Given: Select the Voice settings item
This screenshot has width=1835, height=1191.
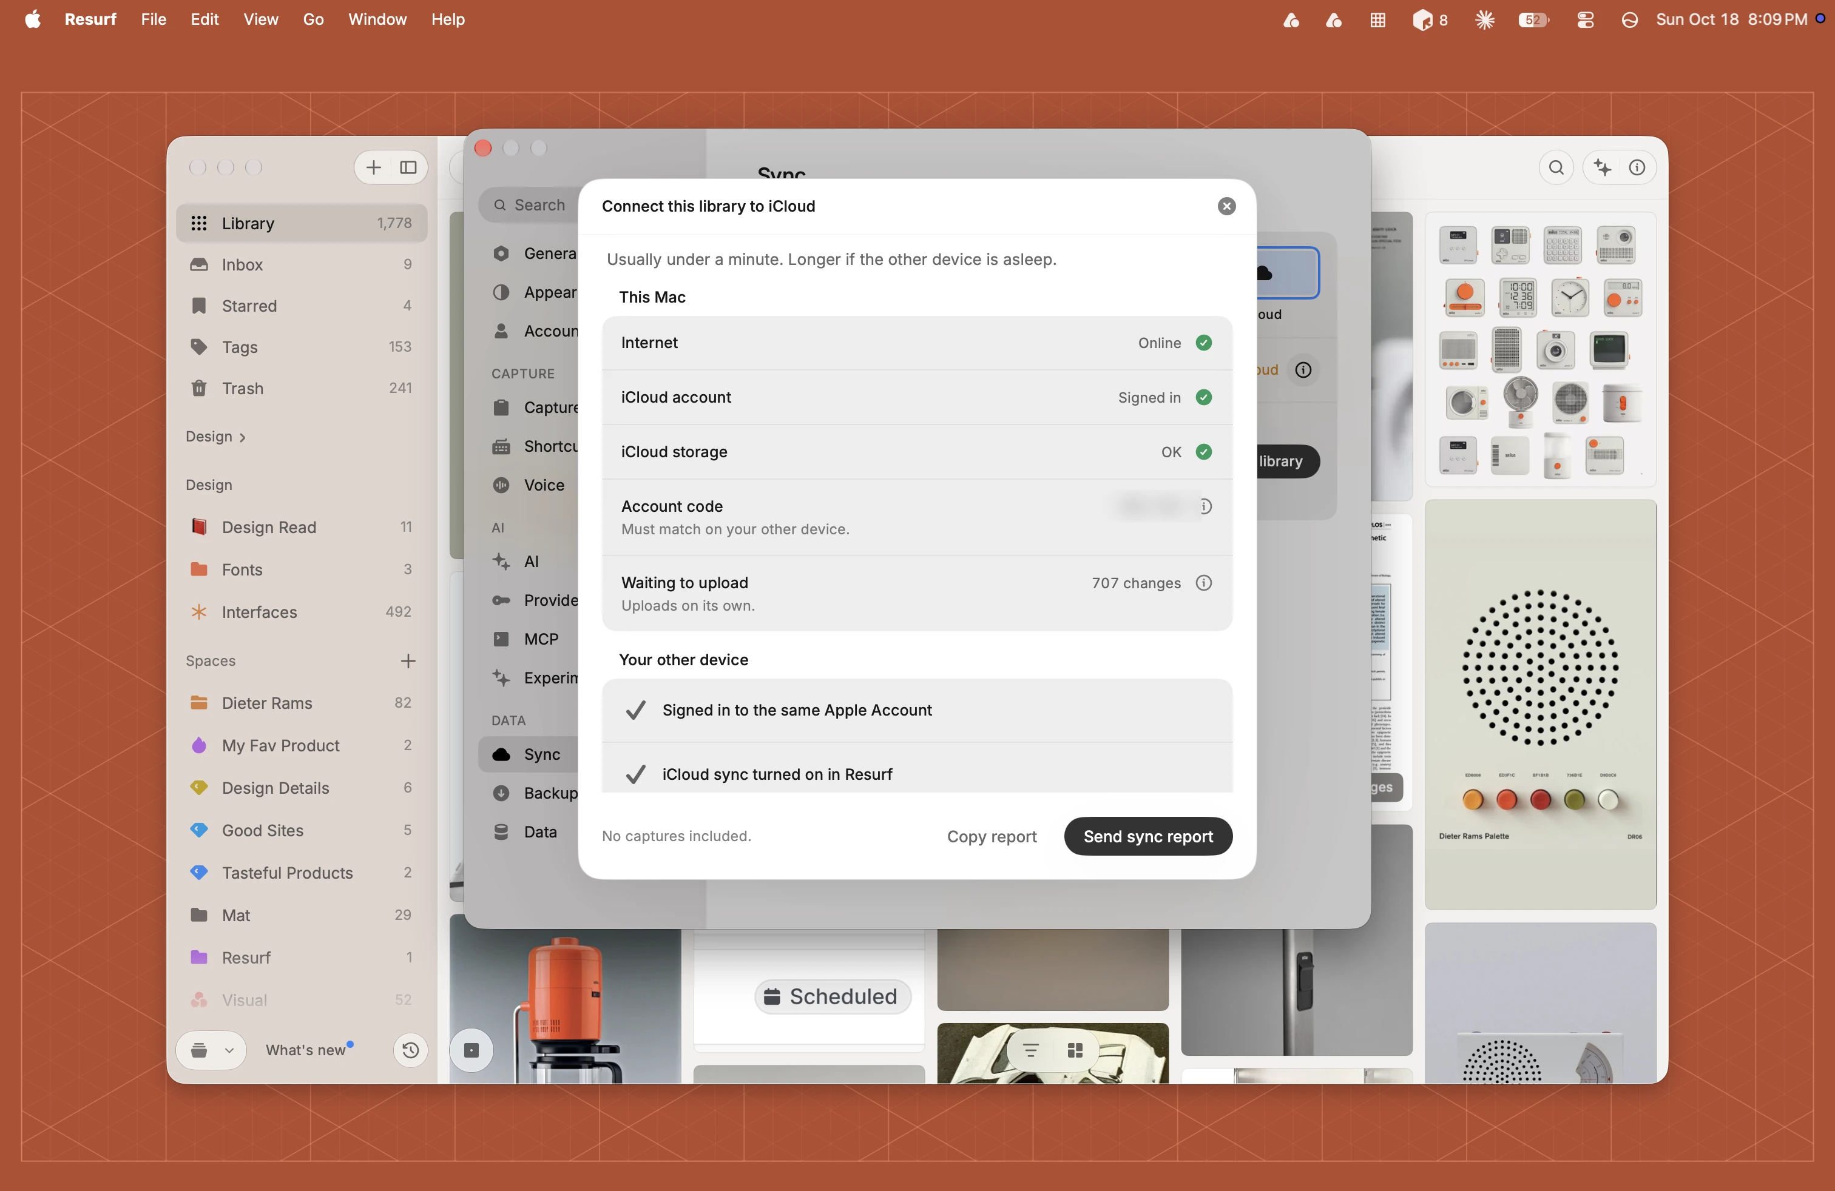Looking at the screenshot, I should pyautogui.click(x=529, y=485).
